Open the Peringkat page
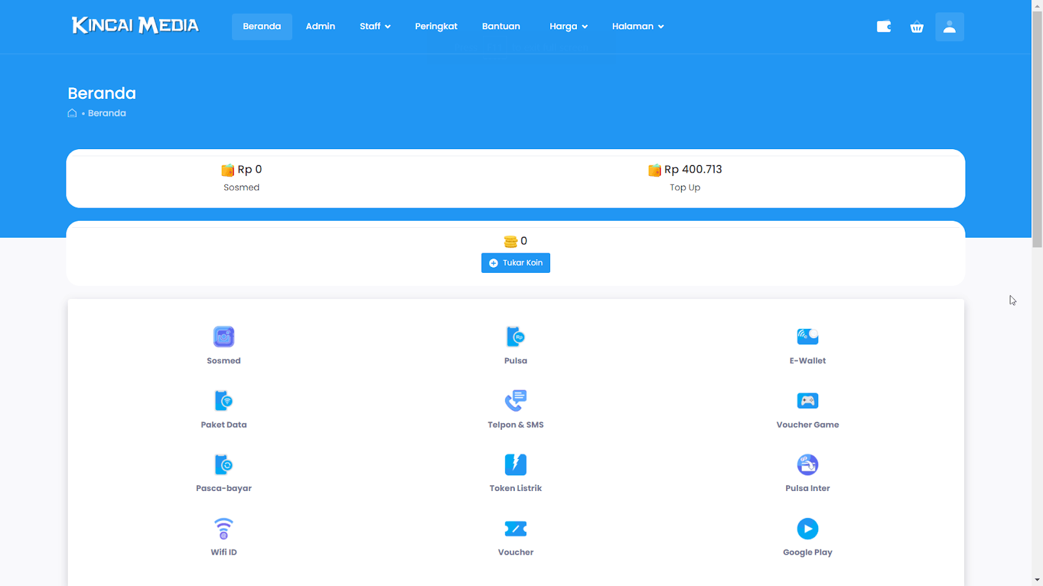Image resolution: width=1043 pixels, height=586 pixels. (x=435, y=27)
